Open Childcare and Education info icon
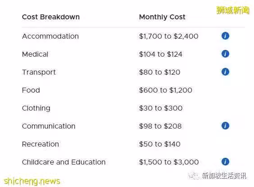This screenshot has width=254, height=187. (225, 162)
